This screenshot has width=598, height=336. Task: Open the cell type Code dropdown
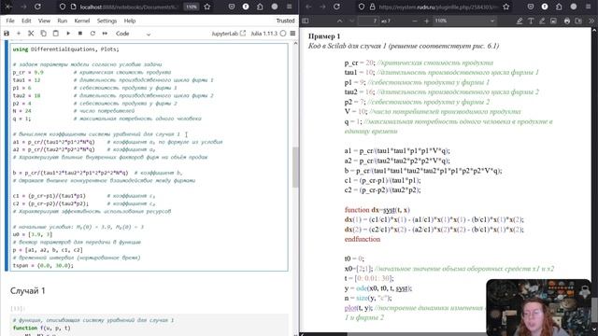click(133, 34)
